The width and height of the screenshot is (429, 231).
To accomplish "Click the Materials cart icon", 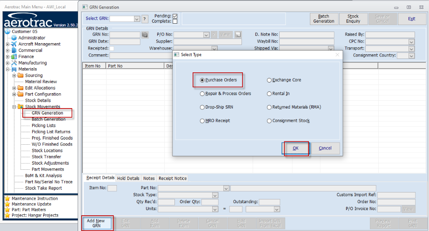I will (14, 69).
